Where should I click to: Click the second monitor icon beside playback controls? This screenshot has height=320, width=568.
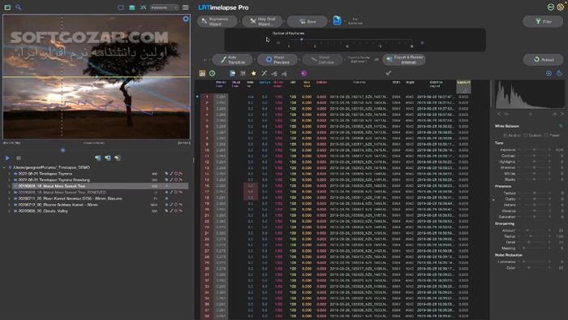point(108,158)
